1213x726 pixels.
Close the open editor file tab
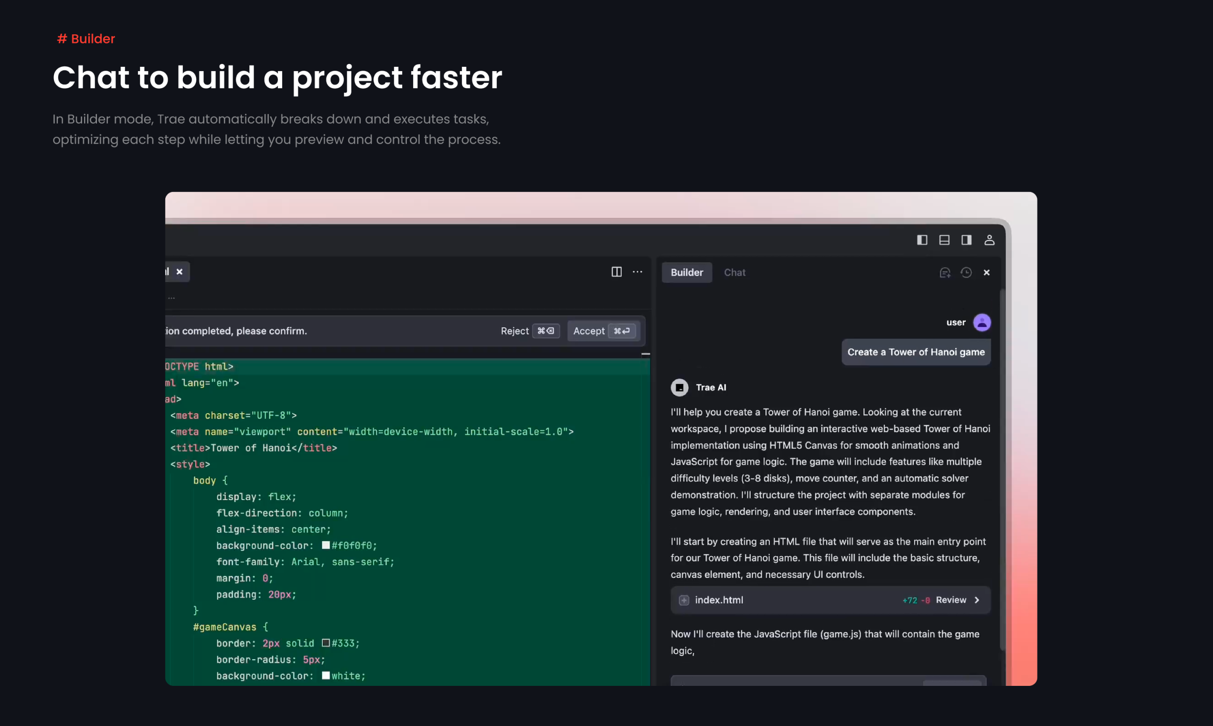pyautogui.click(x=180, y=272)
